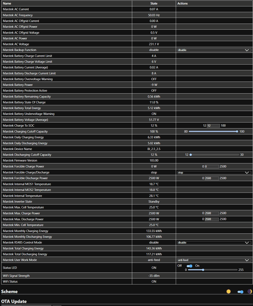Select the Marstek AC Offgrid Power row
253x306 pixels.
20,26
